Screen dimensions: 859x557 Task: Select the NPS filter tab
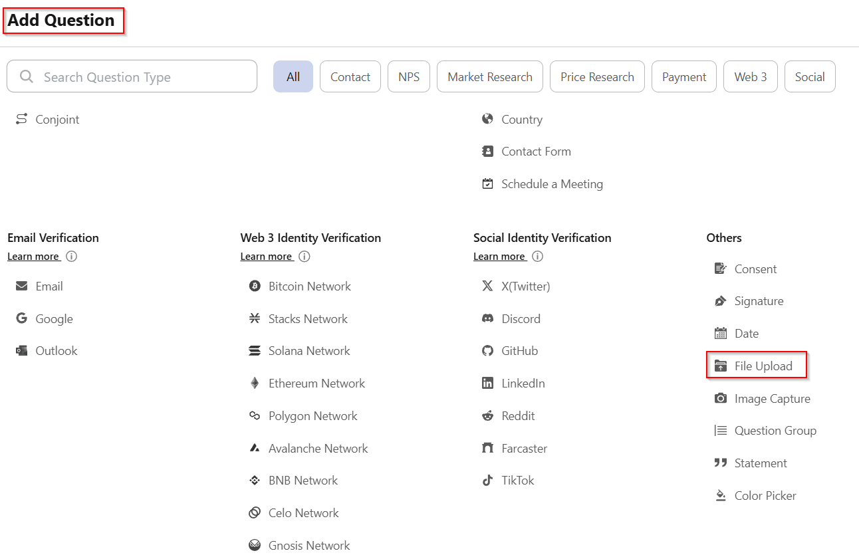point(409,76)
